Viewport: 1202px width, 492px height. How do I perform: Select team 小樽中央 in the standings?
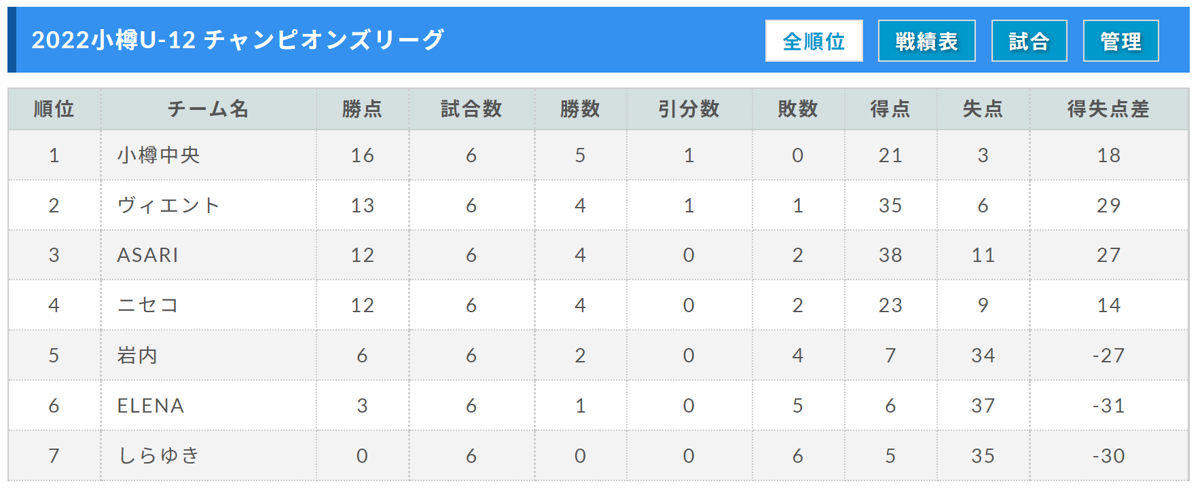[x=158, y=155]
